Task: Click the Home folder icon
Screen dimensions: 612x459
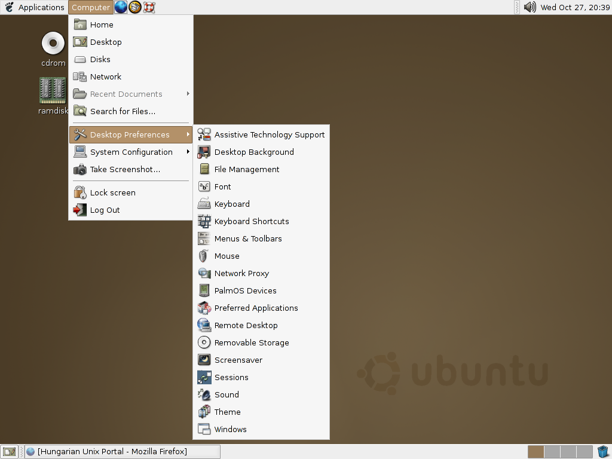Action: [x=80, y=25]
